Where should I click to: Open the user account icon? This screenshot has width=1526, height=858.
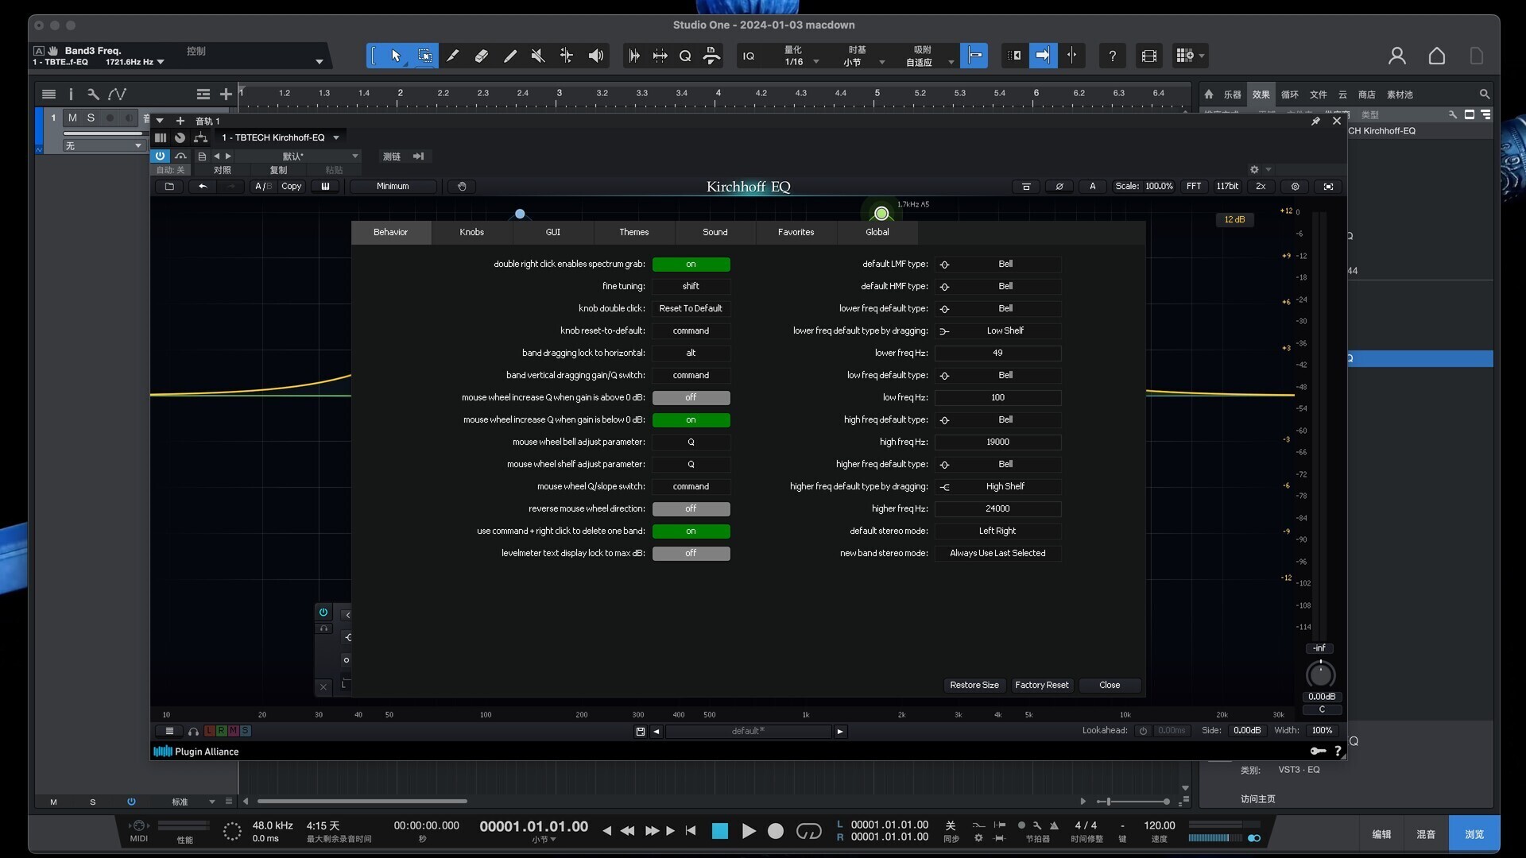coord(1397,56)
